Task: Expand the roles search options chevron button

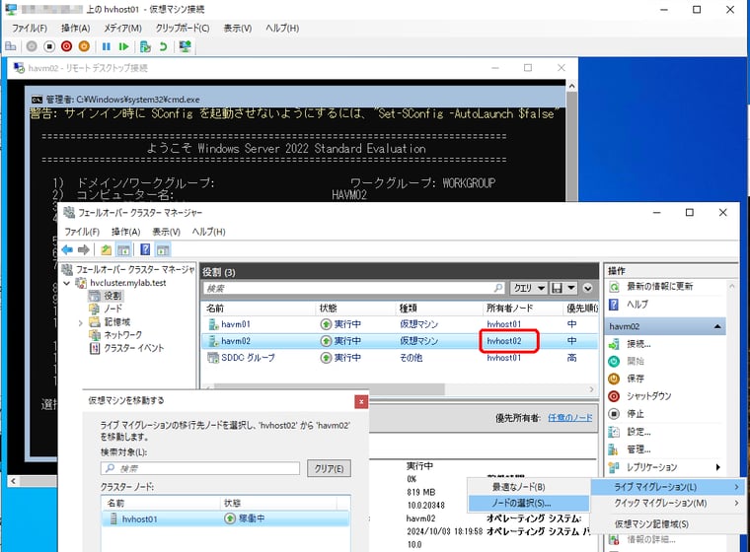Action: (x=588, y=288)
